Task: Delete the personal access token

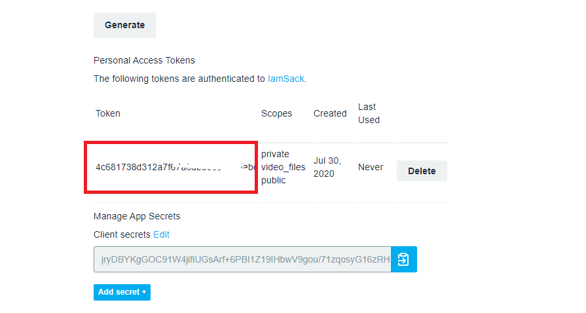Action: [x=422, y=171]
